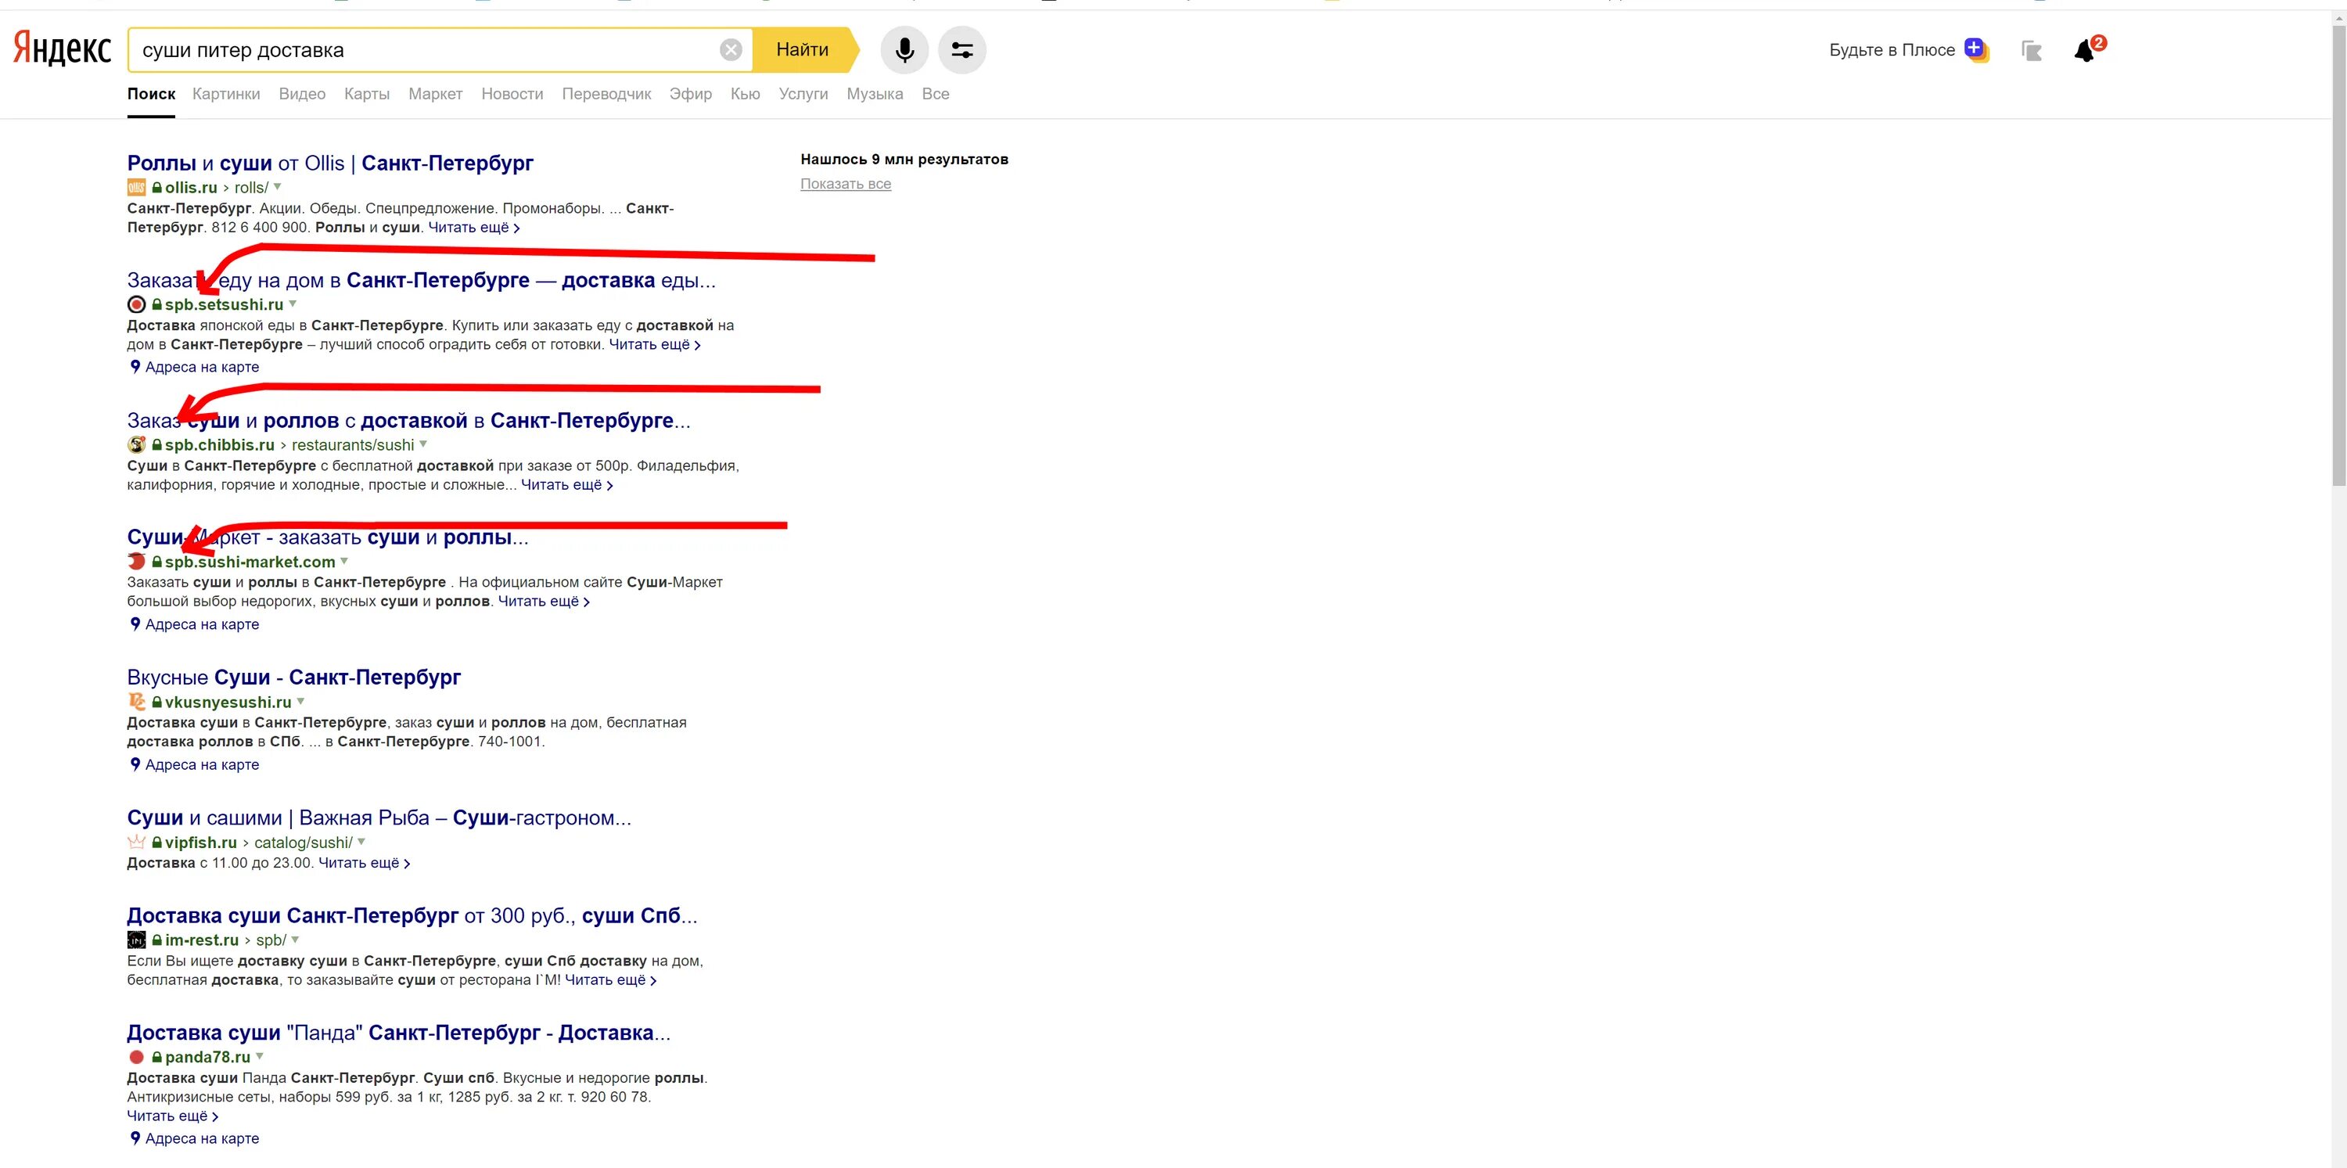Image resolution: width=2347 pixels, height=1168 pixels.
Task: Click the vkusnyesushi.ru favicon
Action: pyautogui.click(x=137, y=702)
